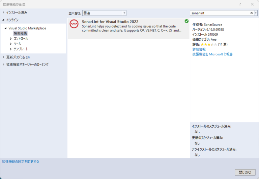This screenshot has height=179, width=259.
Task: Click the 閉じる(C) button
Action: tap(245, 172)
